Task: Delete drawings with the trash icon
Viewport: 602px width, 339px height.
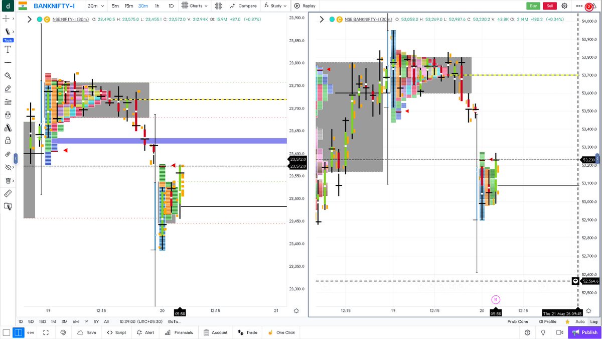Action: (8, 180)
